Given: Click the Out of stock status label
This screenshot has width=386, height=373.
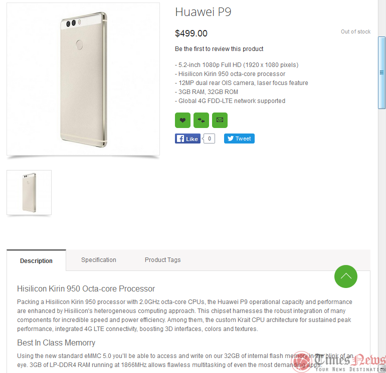Looking at the screenshot, I should [x=355, y=31].
